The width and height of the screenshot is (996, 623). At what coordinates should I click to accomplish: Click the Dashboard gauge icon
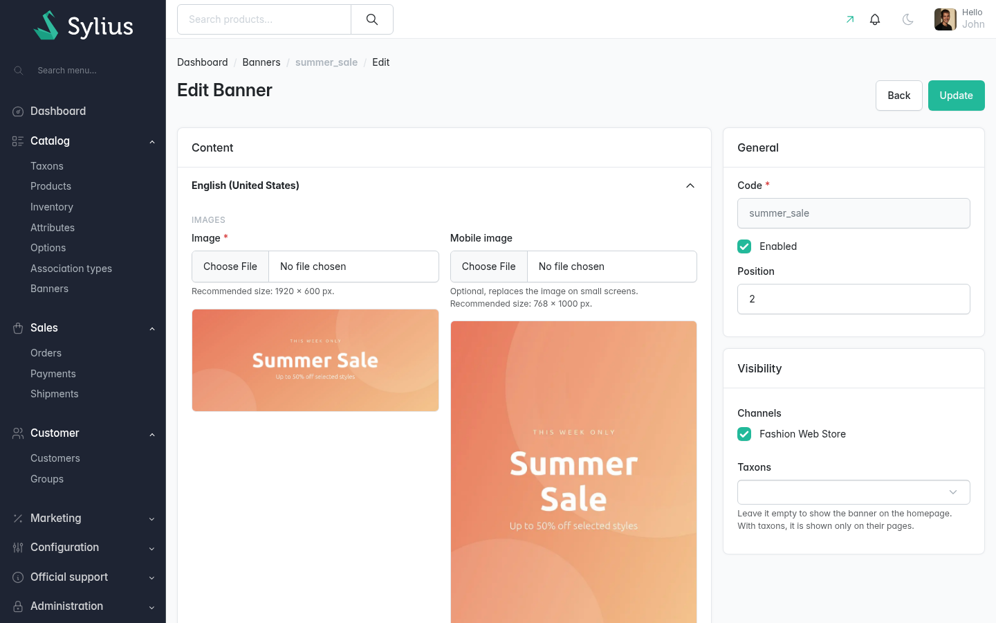[x=18, y=111]
